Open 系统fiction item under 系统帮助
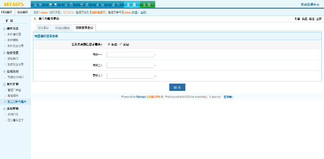The height and width of the screenshot is (159, 324). 13,114
